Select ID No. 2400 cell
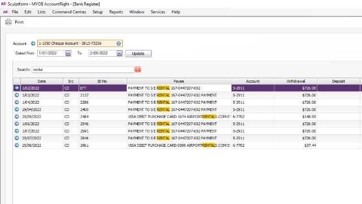Image resolution: width=362 pixels, height=204 pixels. [103, 109]
